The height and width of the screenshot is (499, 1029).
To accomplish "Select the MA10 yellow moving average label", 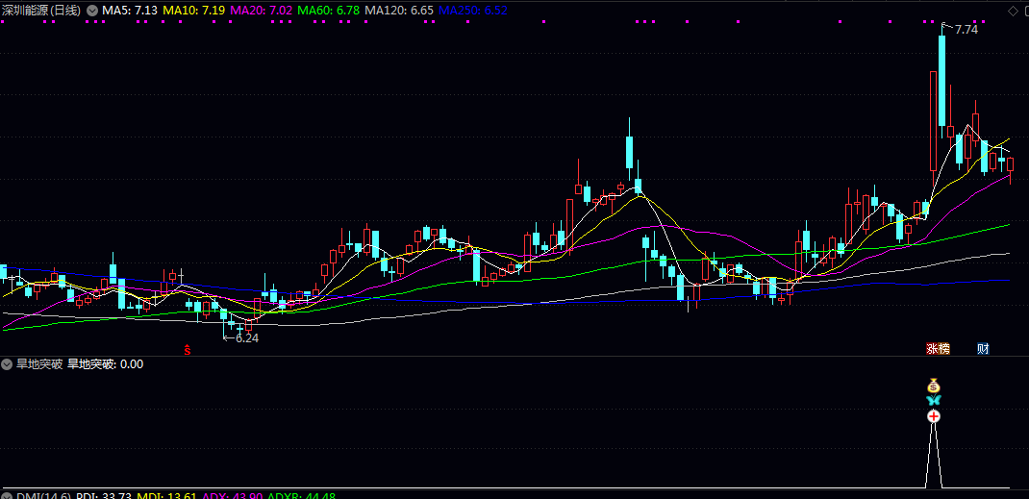I will [193, 10].
